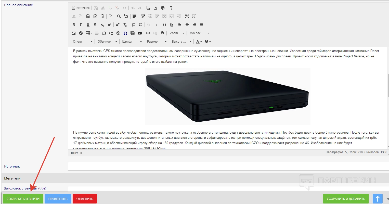Open find tool with magnifier icon
Image resolution: width=389 pixels, height=204 pixels.
(119, 16)
